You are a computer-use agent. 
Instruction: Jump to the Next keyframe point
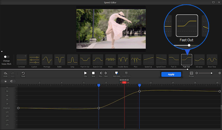tap(106, 73)
